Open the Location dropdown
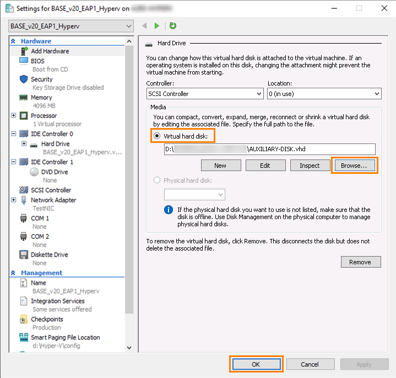The width and height of the screenshot is (396, 378). pos(324,94)
